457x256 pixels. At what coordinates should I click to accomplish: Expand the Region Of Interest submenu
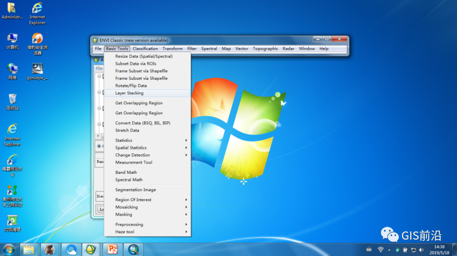pyautogui.click(x=147, y=199)
